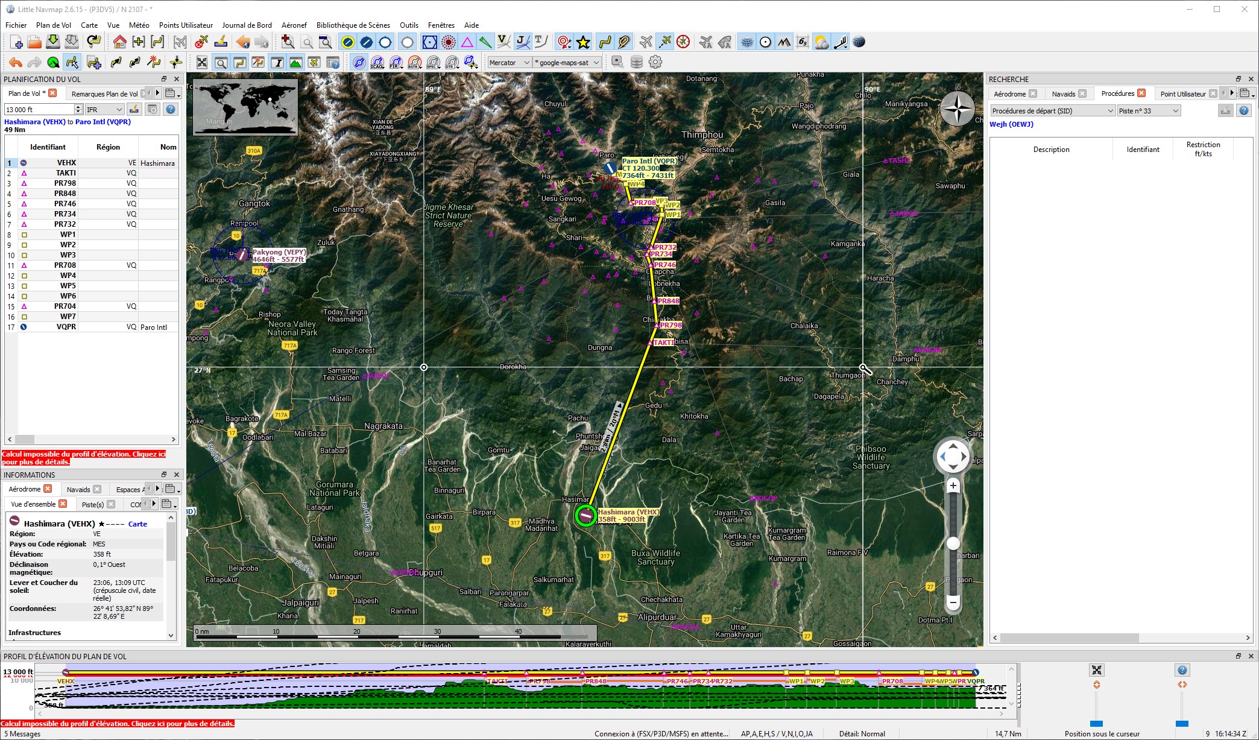Toggle ICAO airspaces display button
Screen dimensions: 1259x740
pyautogui.click(x=377, y=63)
